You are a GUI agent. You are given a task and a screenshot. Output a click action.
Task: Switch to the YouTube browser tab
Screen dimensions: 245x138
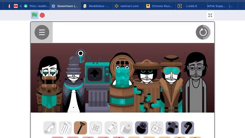pyautogui.click(x=16, y=6)
